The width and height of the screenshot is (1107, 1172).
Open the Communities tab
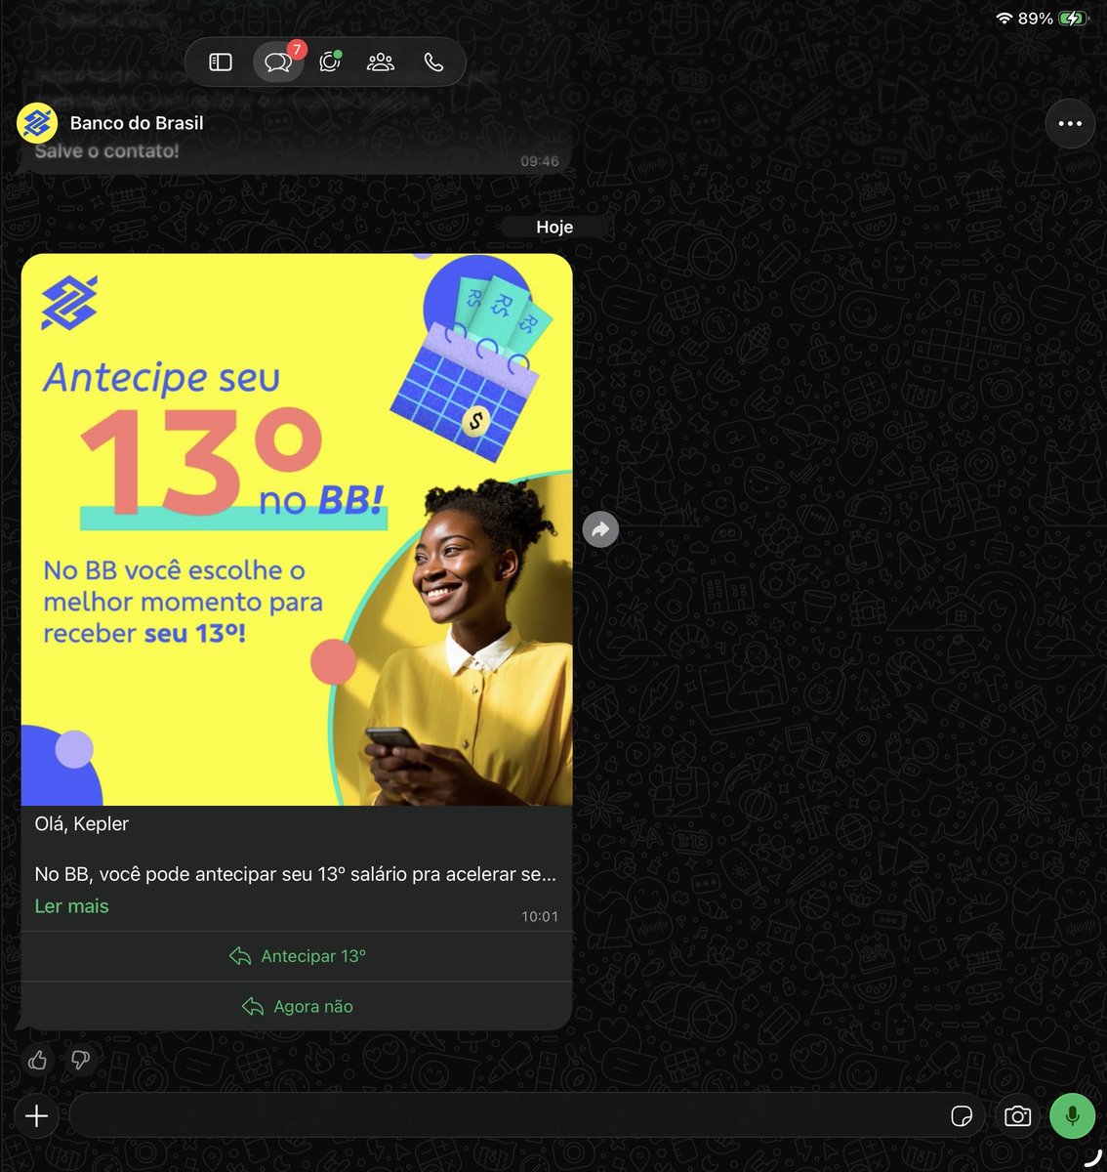coord(381,63)
